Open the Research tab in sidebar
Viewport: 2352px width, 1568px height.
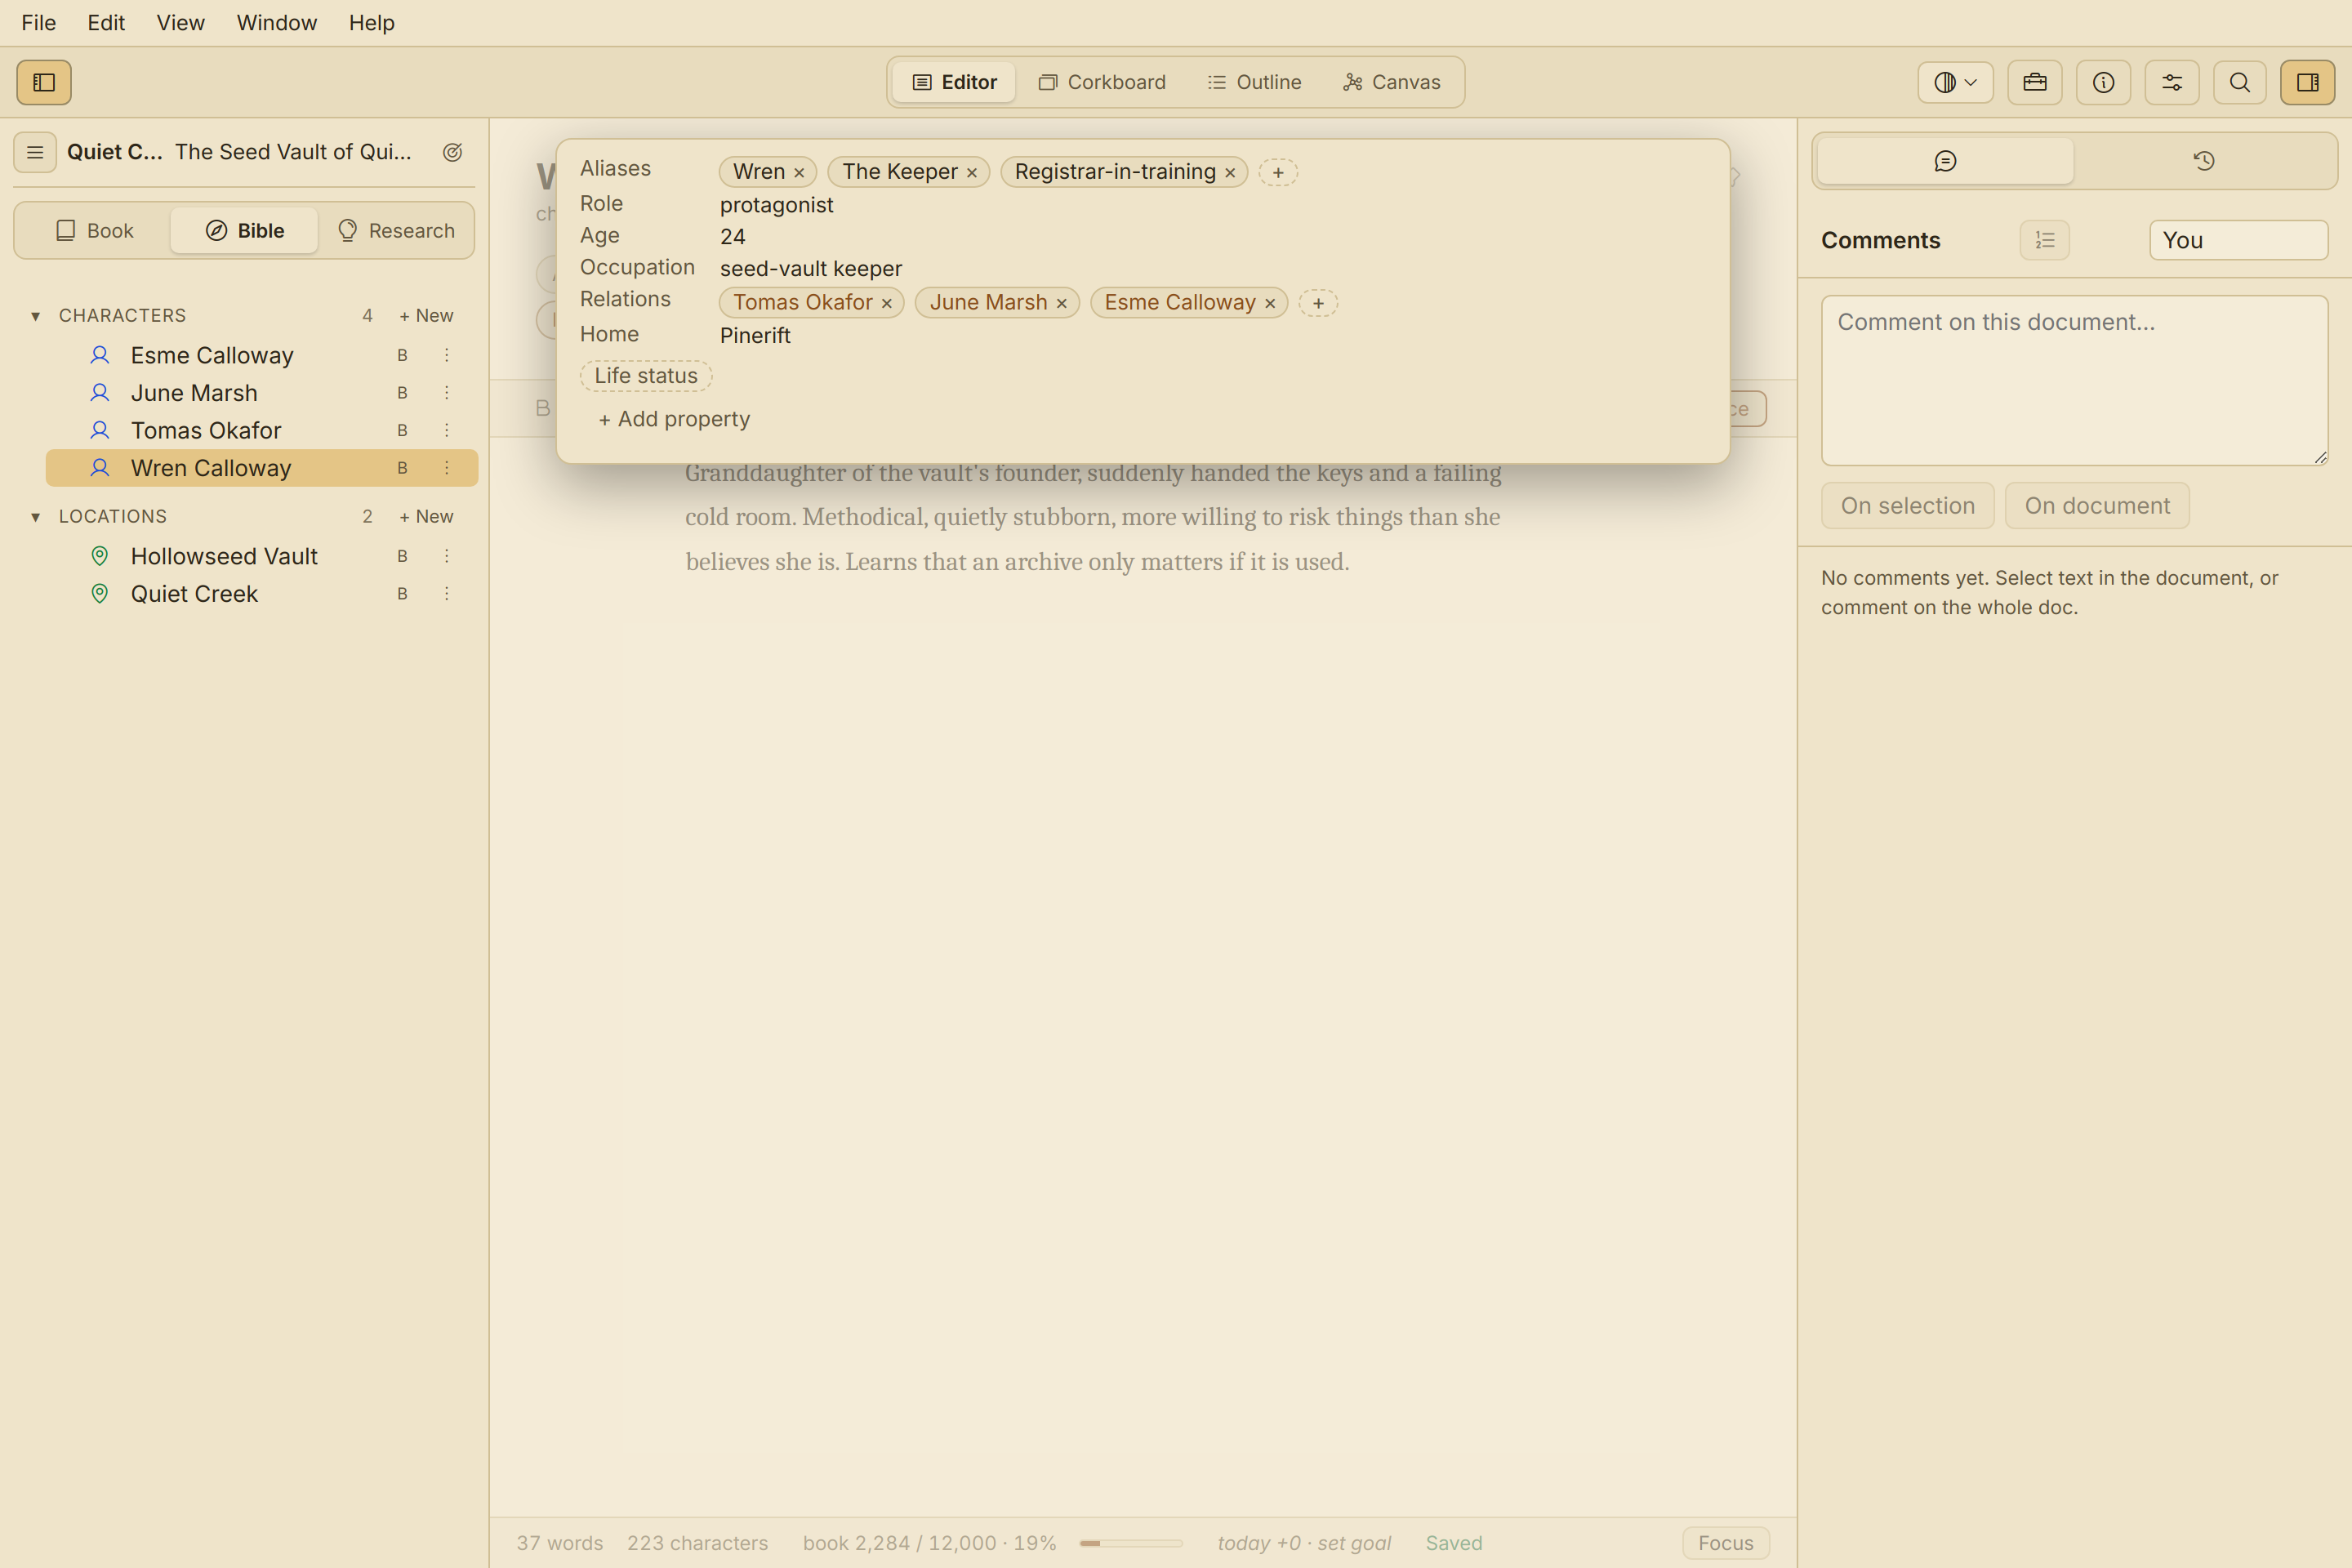click(396, 231)
